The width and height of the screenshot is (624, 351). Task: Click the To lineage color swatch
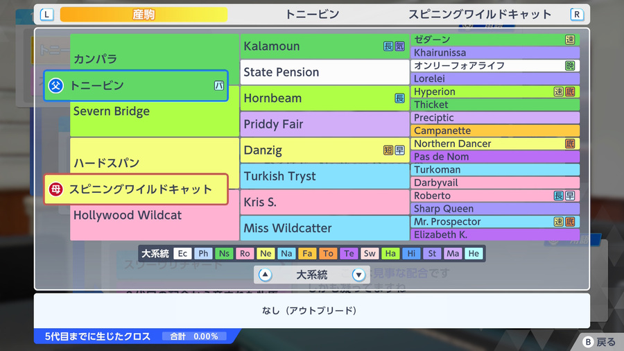pyautogui.click(x=328, y=253)
